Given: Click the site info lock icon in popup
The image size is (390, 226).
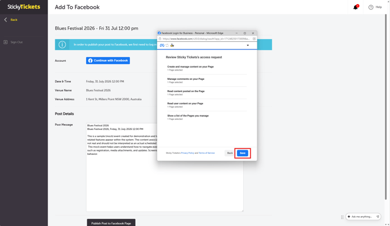Looking at the screenshot, I should pos(160,39).
